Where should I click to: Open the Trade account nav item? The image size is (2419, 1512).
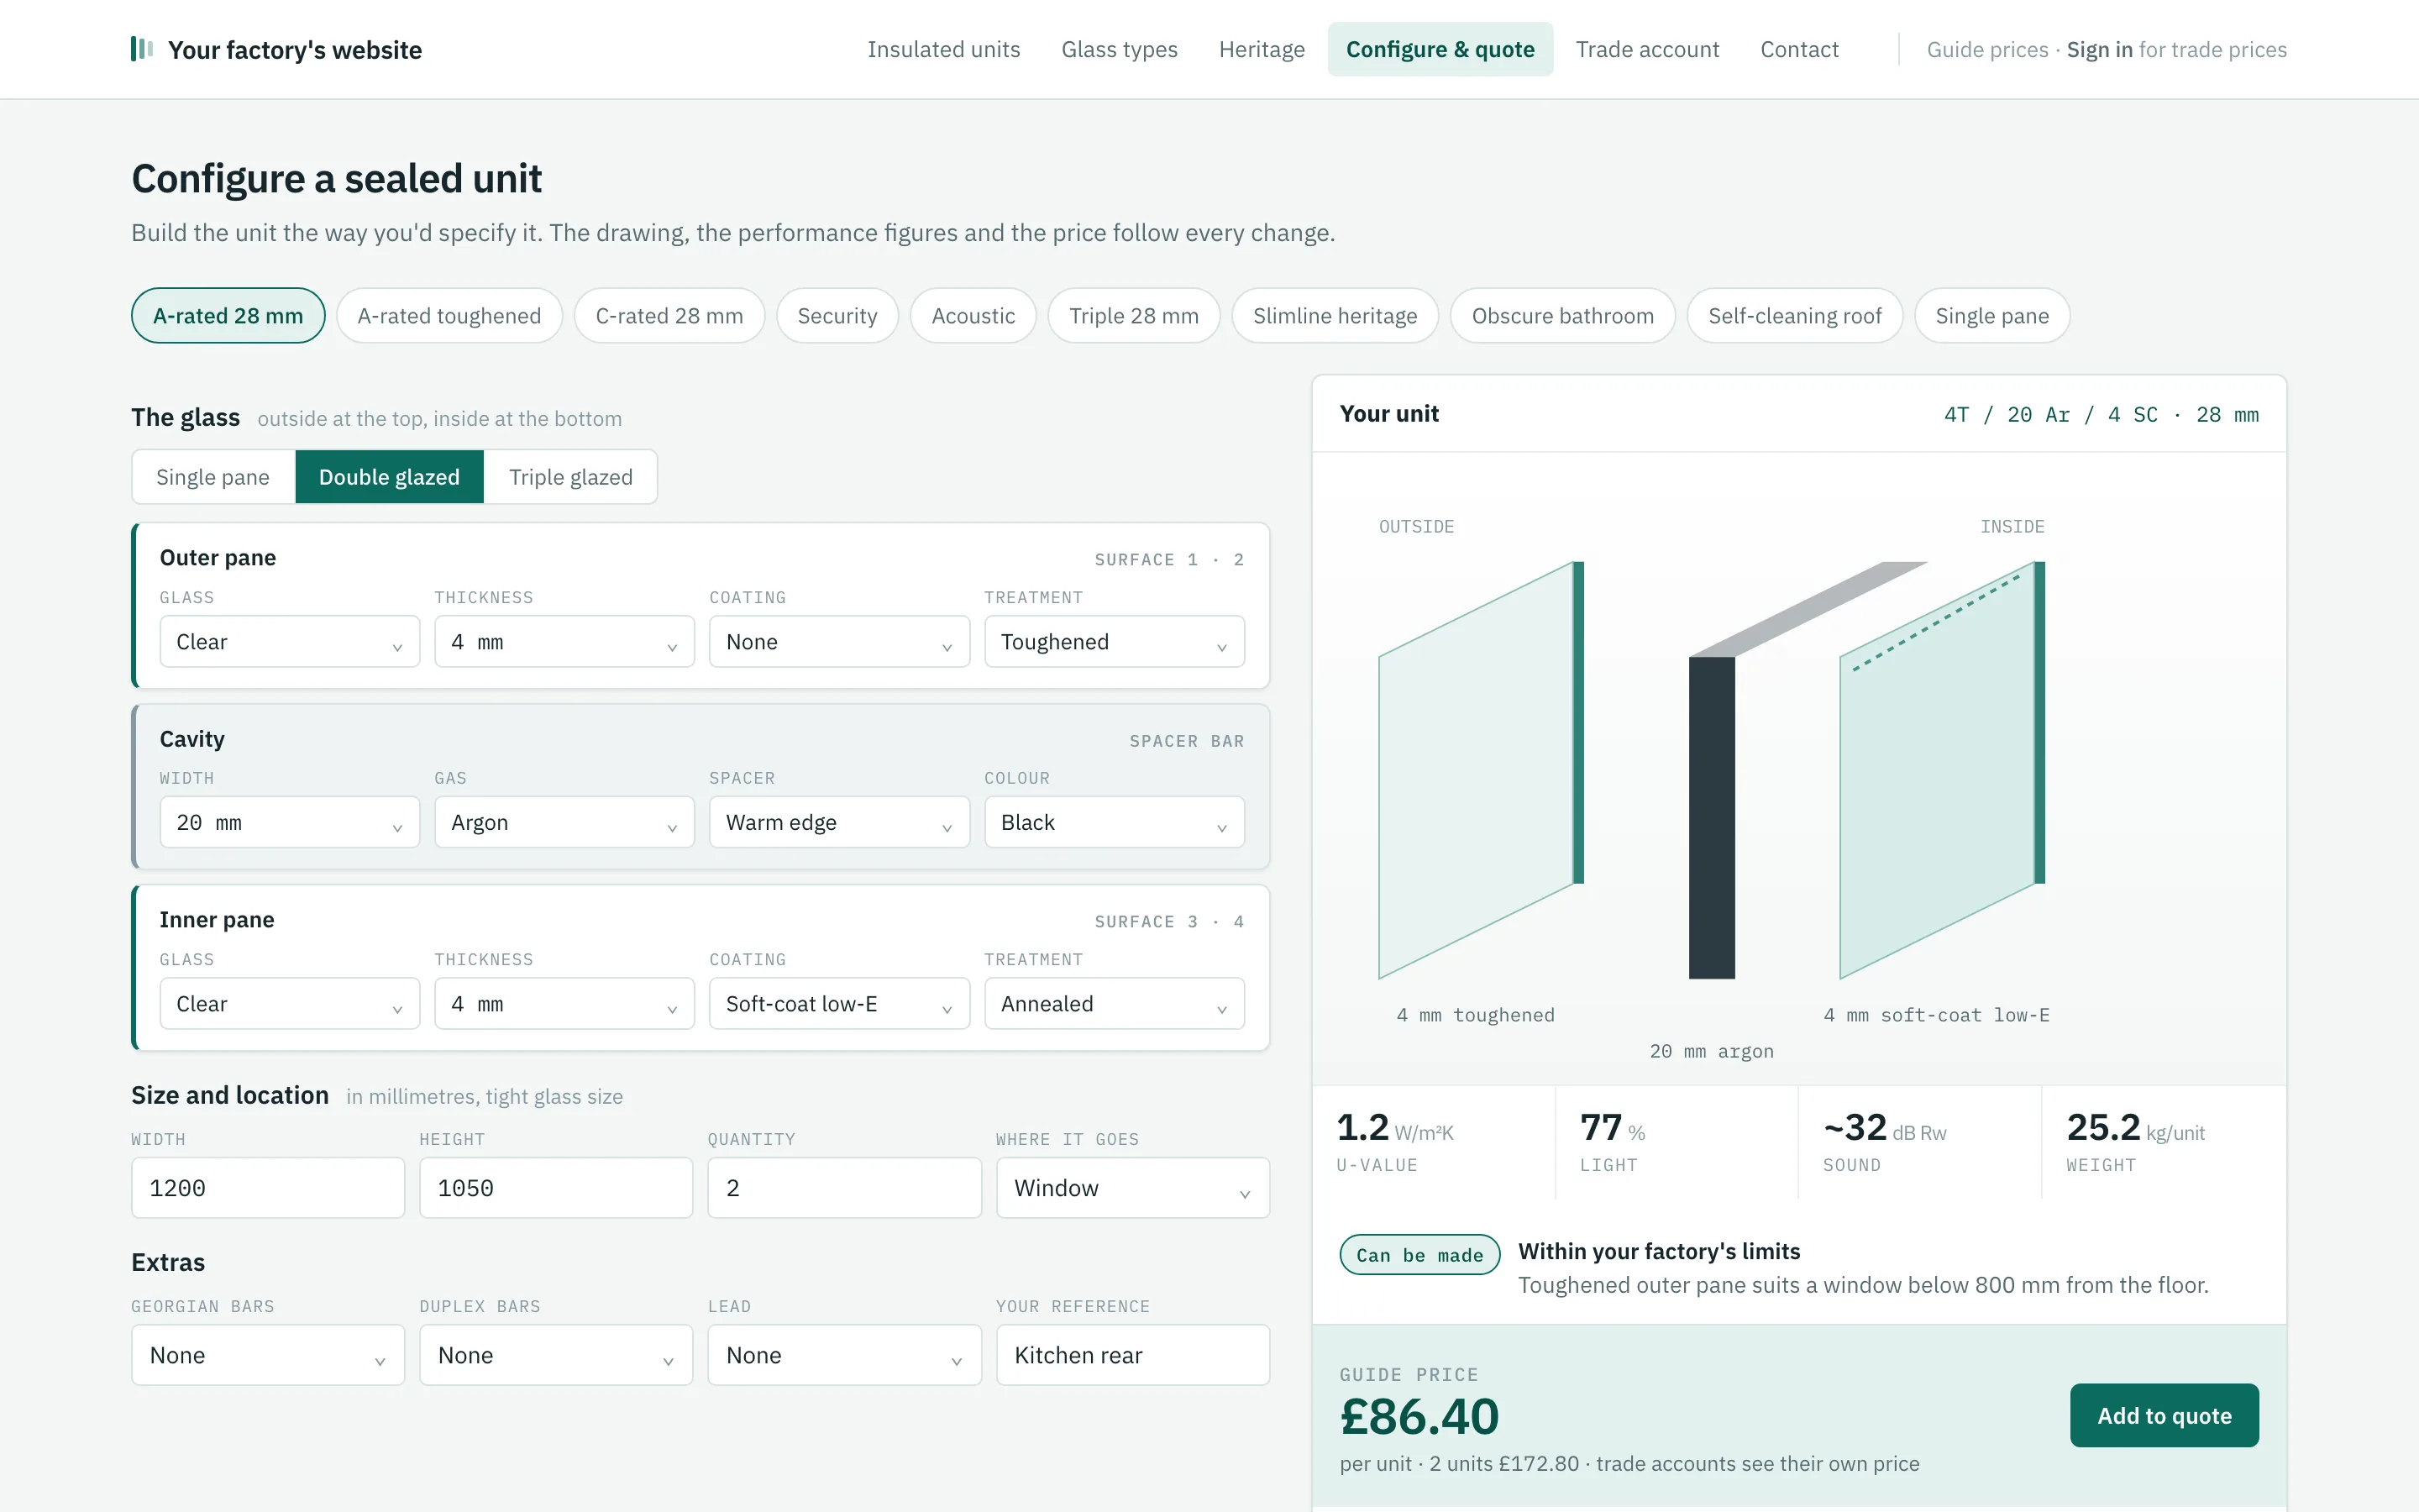pos(1647,49)
